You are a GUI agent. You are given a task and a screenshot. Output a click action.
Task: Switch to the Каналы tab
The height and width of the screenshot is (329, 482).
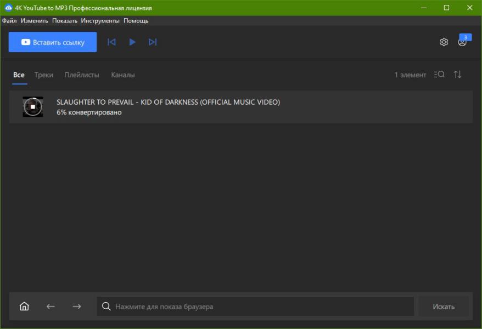pyautogui.click(x=122, y=75)
